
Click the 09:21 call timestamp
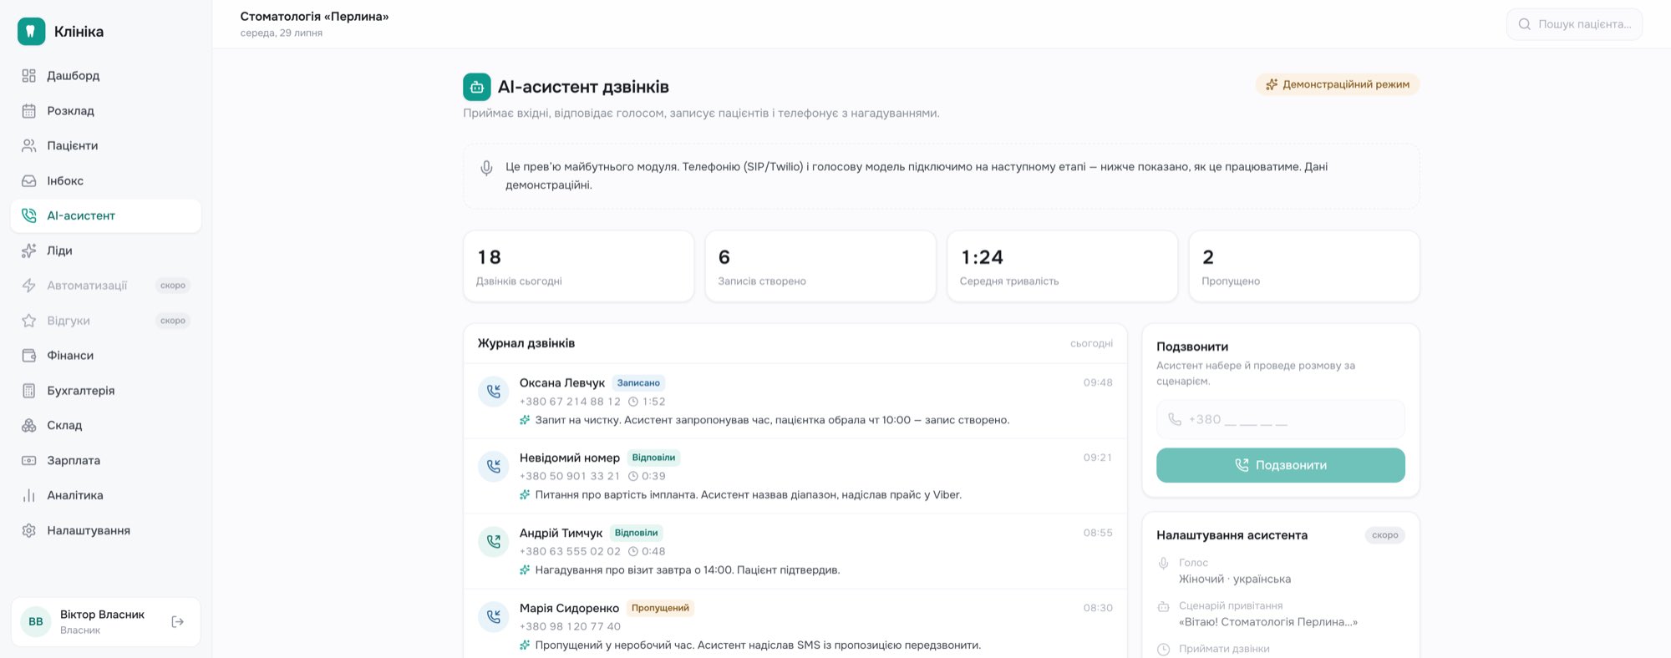tap(1098, 458)
